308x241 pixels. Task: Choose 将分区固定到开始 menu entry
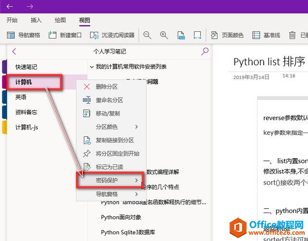[111, 154]
